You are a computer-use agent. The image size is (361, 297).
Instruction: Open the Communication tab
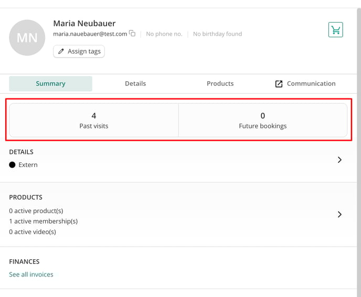[305, 84]
